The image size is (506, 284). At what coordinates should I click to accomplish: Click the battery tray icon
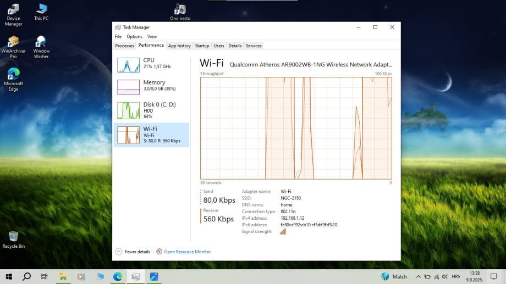coord(427,277)
